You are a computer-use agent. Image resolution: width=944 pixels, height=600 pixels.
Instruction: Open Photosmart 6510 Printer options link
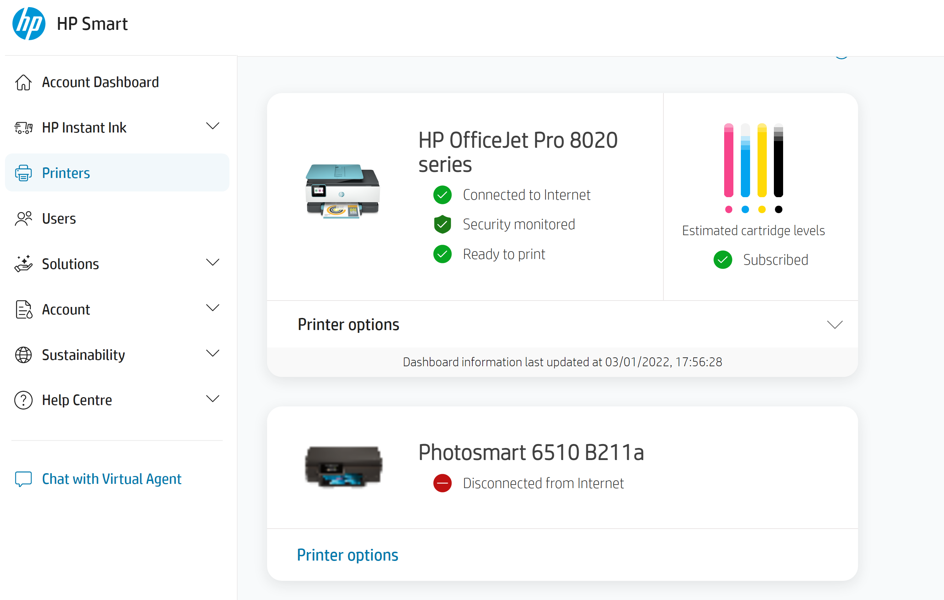pos(347,555)
